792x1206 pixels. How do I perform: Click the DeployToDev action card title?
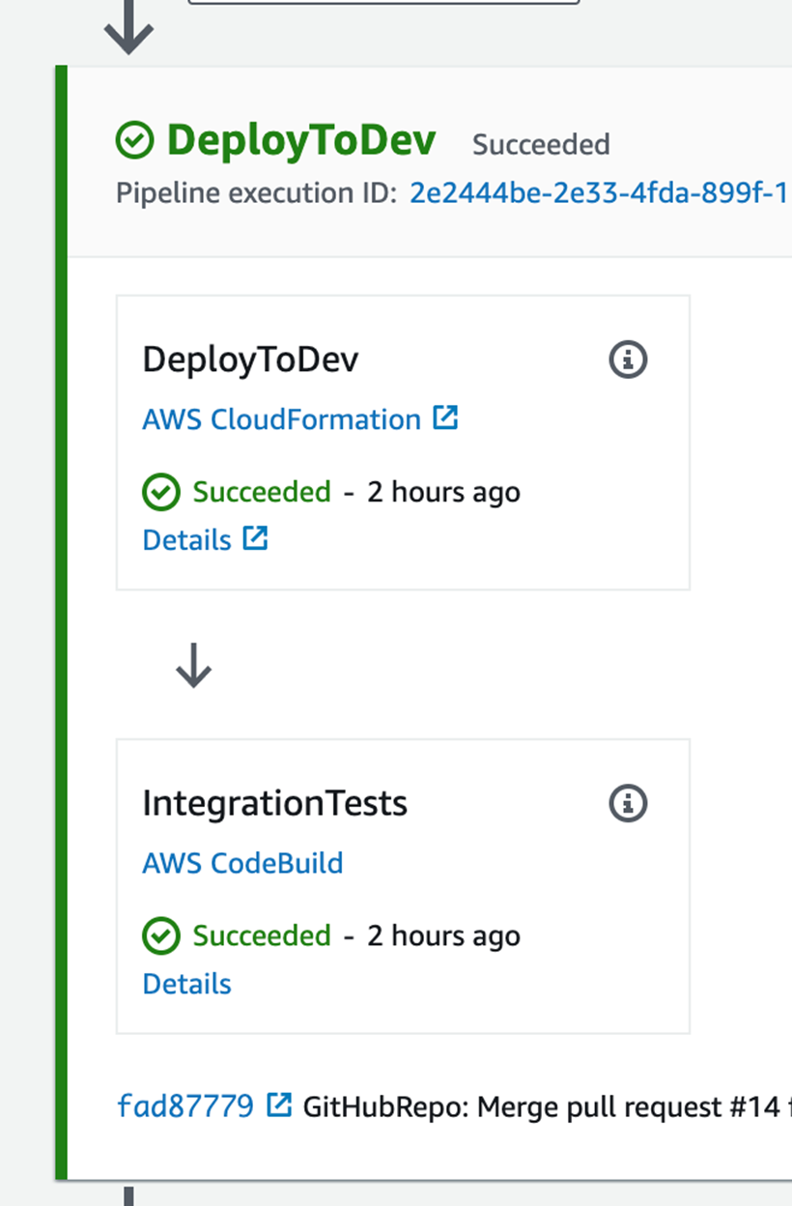coord(250,359)
